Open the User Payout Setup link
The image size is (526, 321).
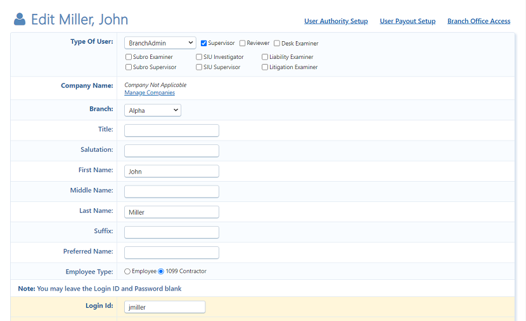coord(407,21)
